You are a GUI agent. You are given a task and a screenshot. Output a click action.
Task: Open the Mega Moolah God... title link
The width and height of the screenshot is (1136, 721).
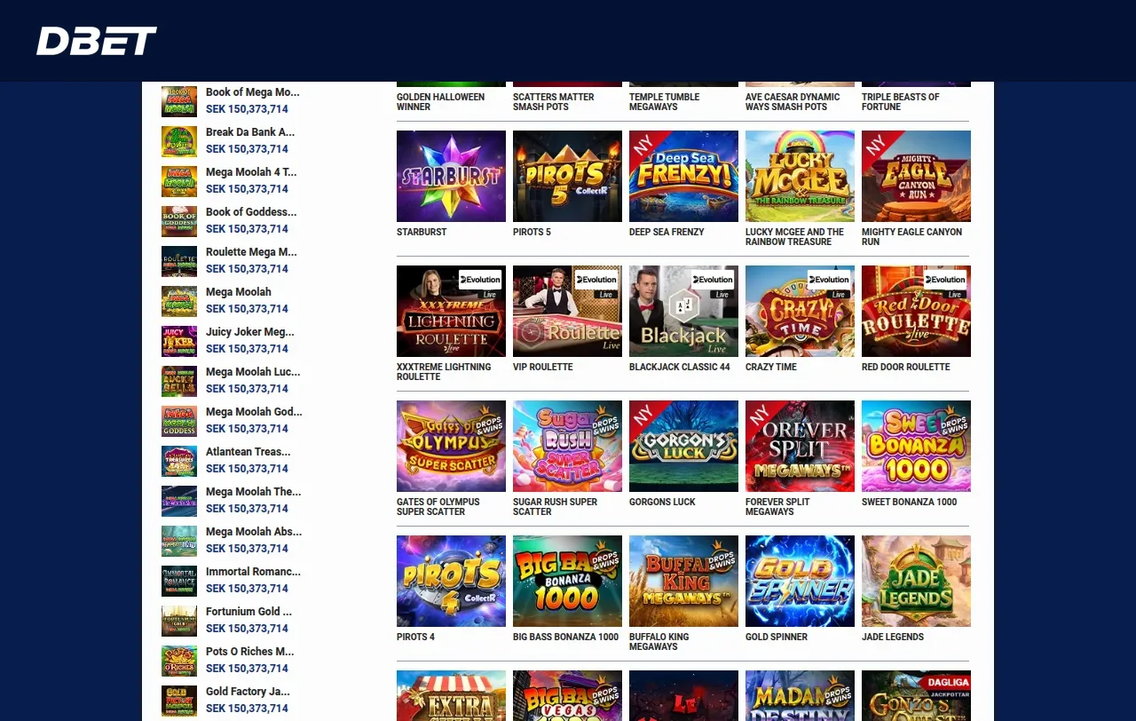coord(254,412)
